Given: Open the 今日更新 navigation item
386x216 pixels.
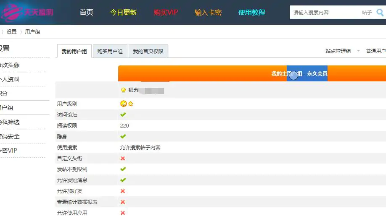Looking at the screenshot, I should coord(123,12).
